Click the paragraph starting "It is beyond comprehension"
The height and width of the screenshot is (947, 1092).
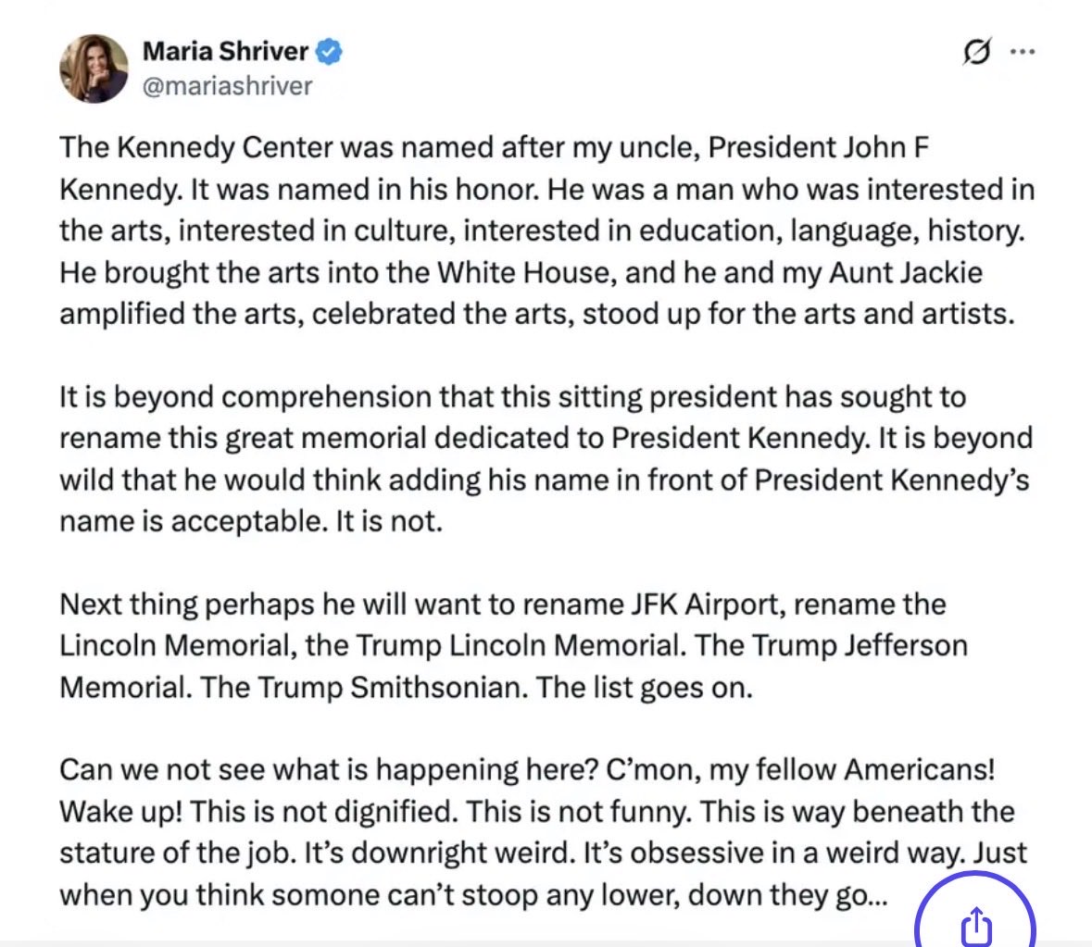point(546,459)
